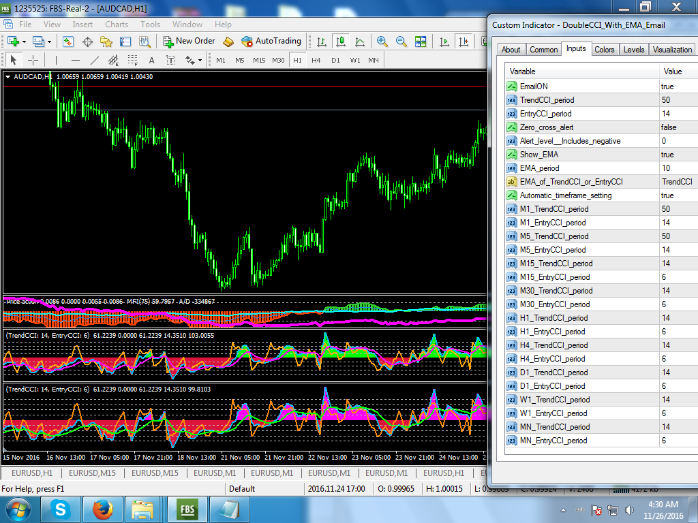
Task: Tile chart windows with the grid icon
Action: (420, 42)
